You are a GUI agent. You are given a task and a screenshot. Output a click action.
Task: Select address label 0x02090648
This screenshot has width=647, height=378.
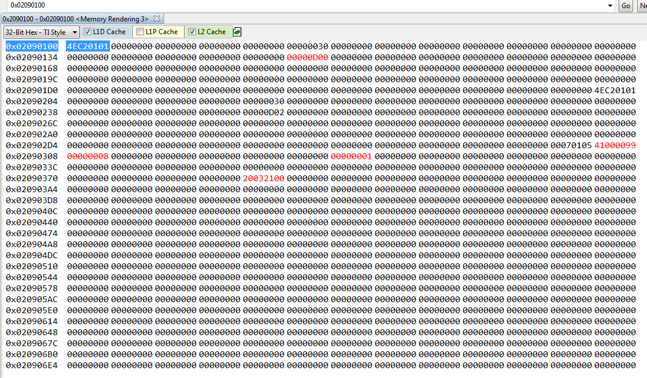(32, 332)
